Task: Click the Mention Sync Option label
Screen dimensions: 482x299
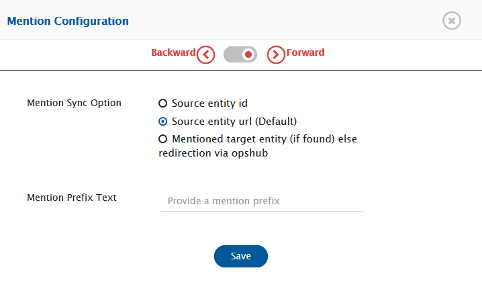Action: [74, 103]
